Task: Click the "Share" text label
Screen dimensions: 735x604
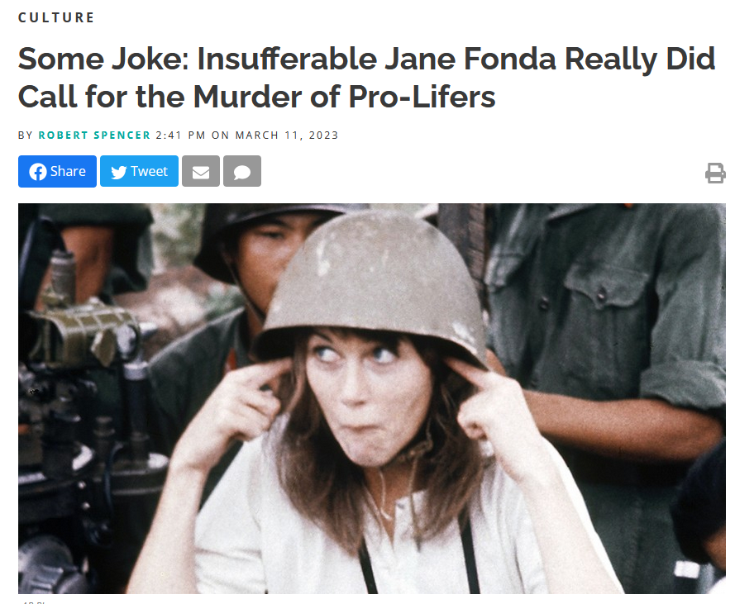Action: click(x=68, y=172)
